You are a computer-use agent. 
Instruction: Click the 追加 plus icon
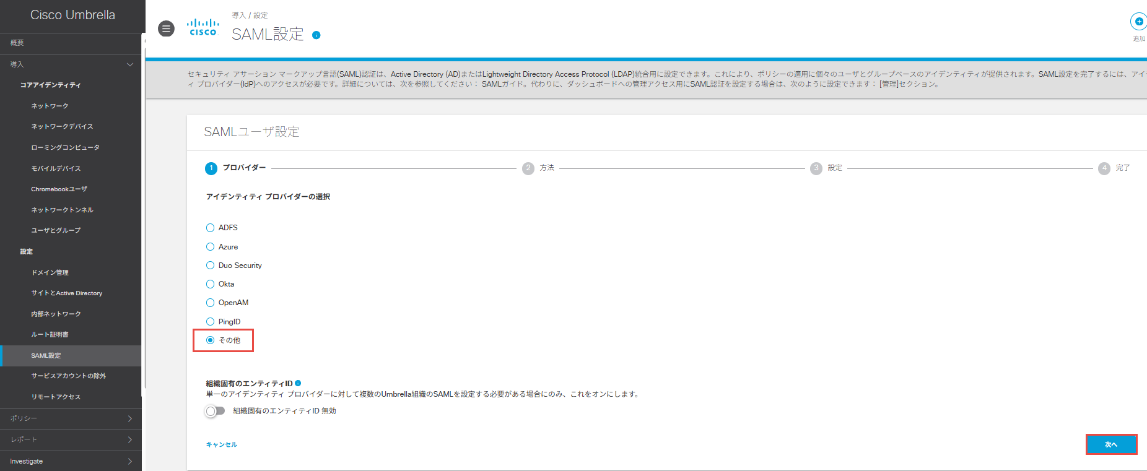[1139, 22]
